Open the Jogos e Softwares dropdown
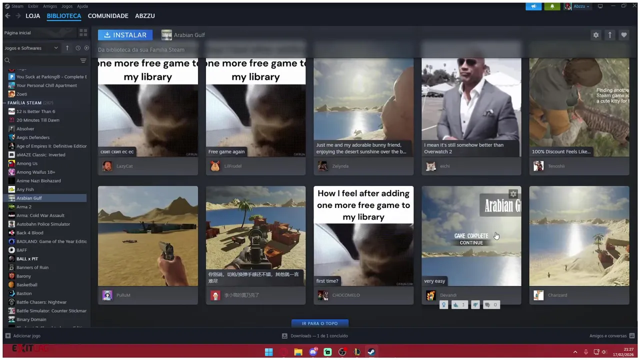Viewport: 640px width, 360px height. point(31,48)
